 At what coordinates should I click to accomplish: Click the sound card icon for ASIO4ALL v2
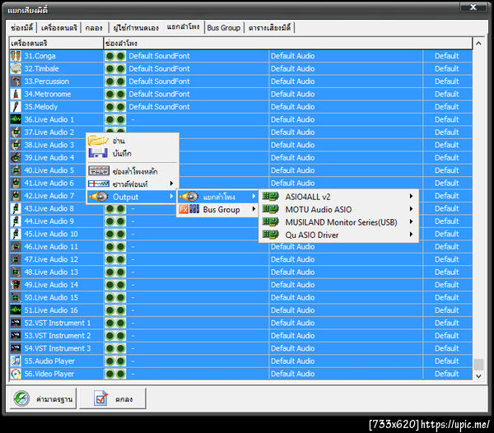(271, 197)
